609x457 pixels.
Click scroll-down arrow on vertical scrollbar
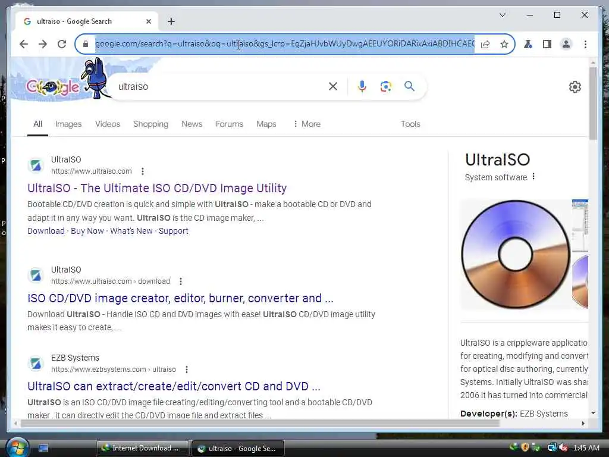pyautogui.click(x=593, y=413)
